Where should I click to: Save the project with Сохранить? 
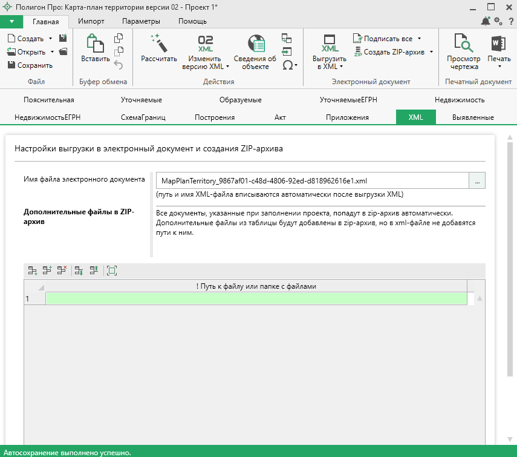pyautogui.click(x=30, y=65)
